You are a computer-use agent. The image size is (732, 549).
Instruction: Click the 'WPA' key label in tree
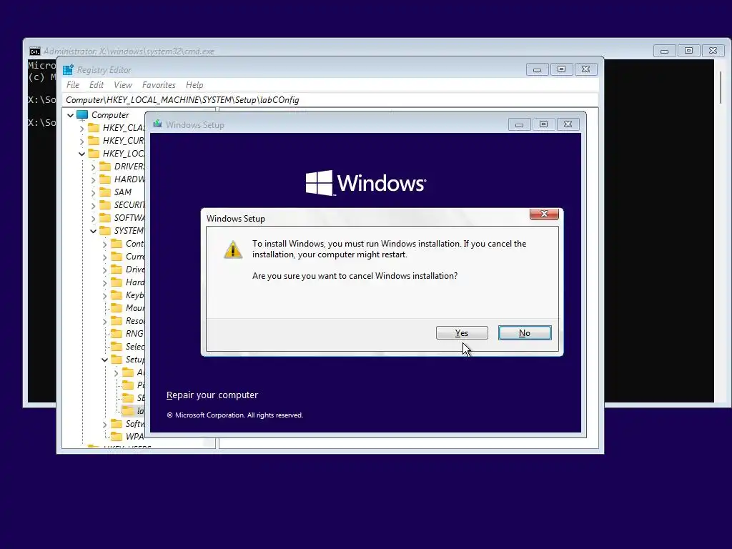(x=135, y=437)
